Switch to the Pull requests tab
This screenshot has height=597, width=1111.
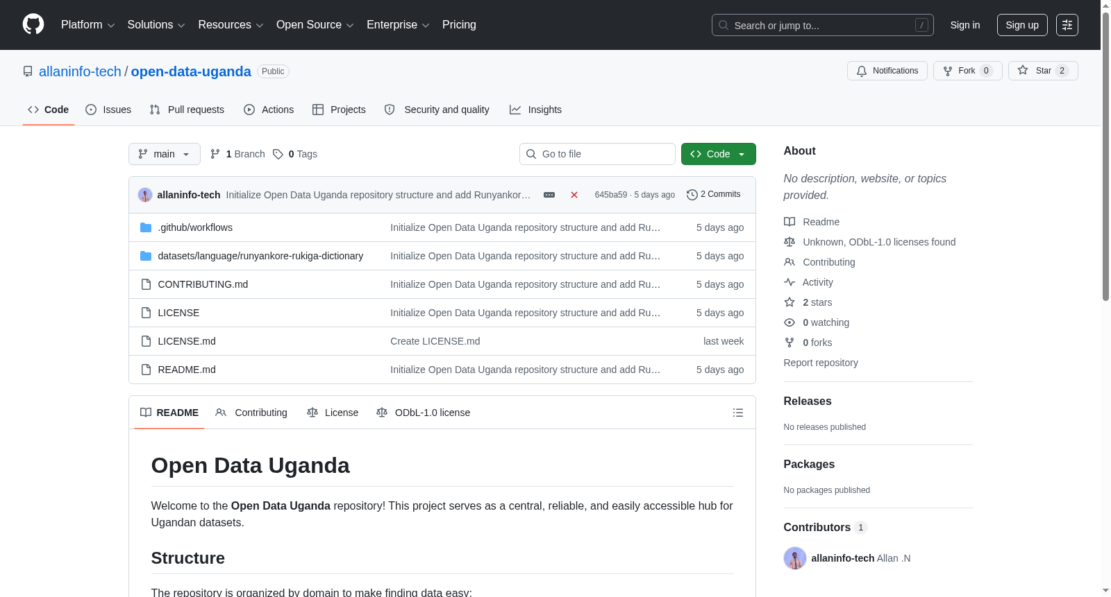(x=187, y=110)
